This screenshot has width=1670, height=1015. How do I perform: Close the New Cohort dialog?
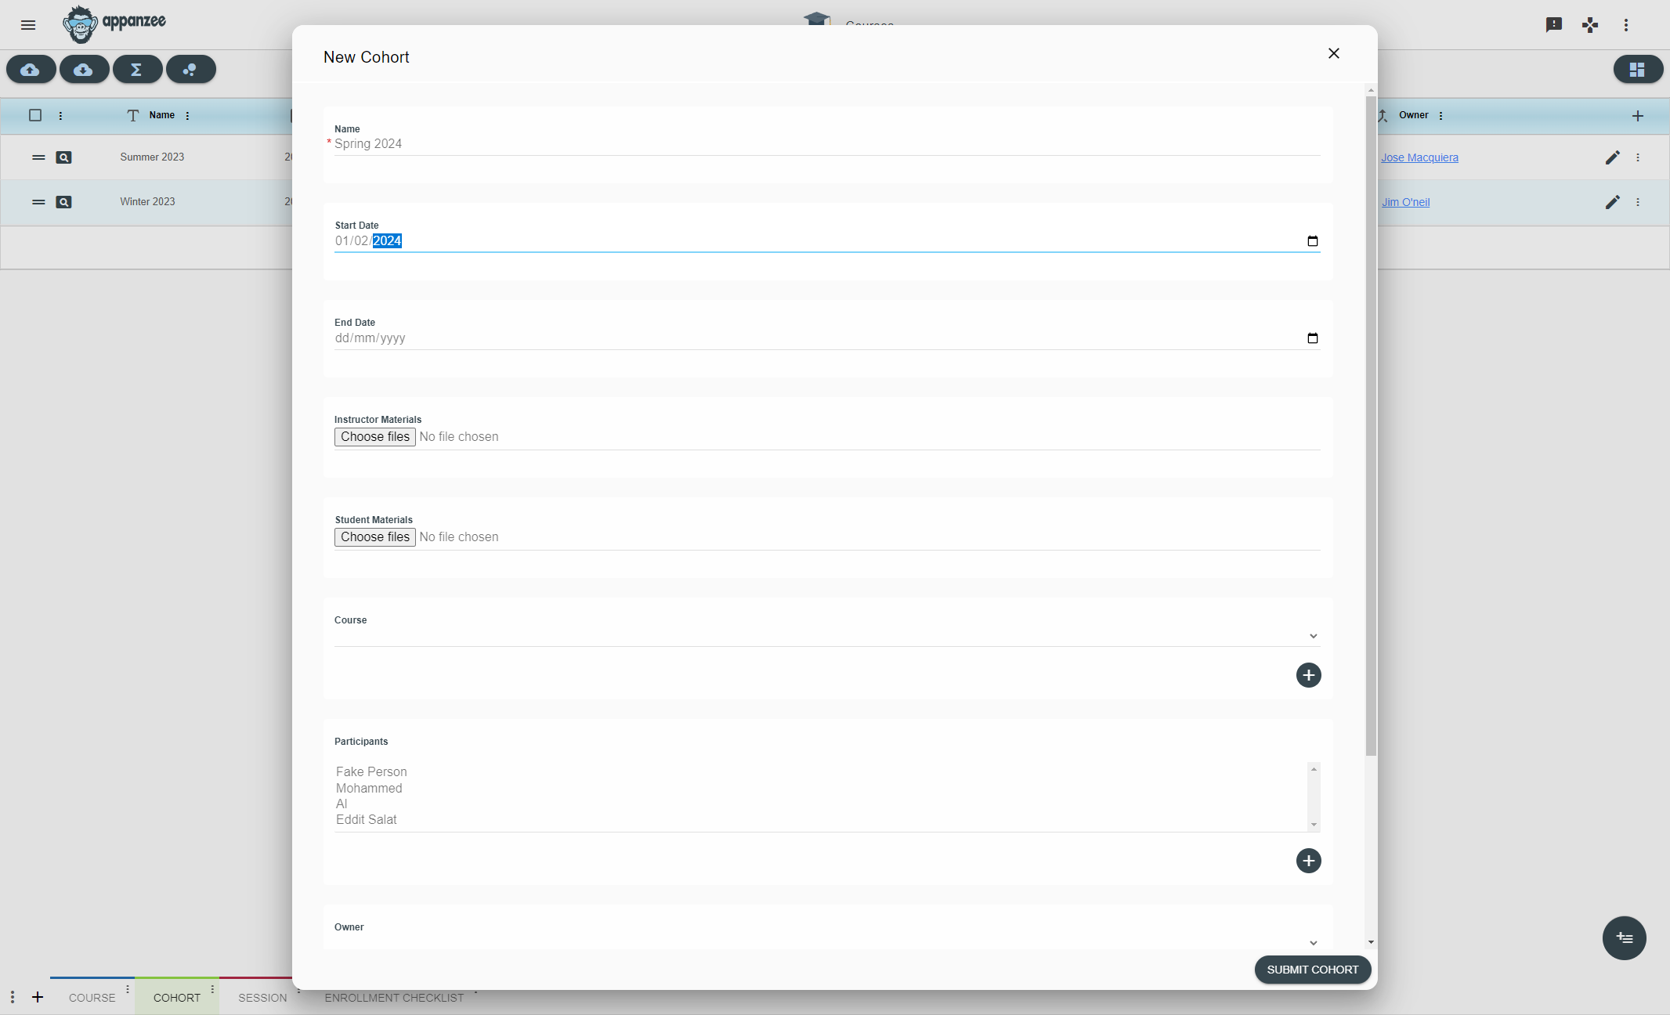pos(1334,53)
